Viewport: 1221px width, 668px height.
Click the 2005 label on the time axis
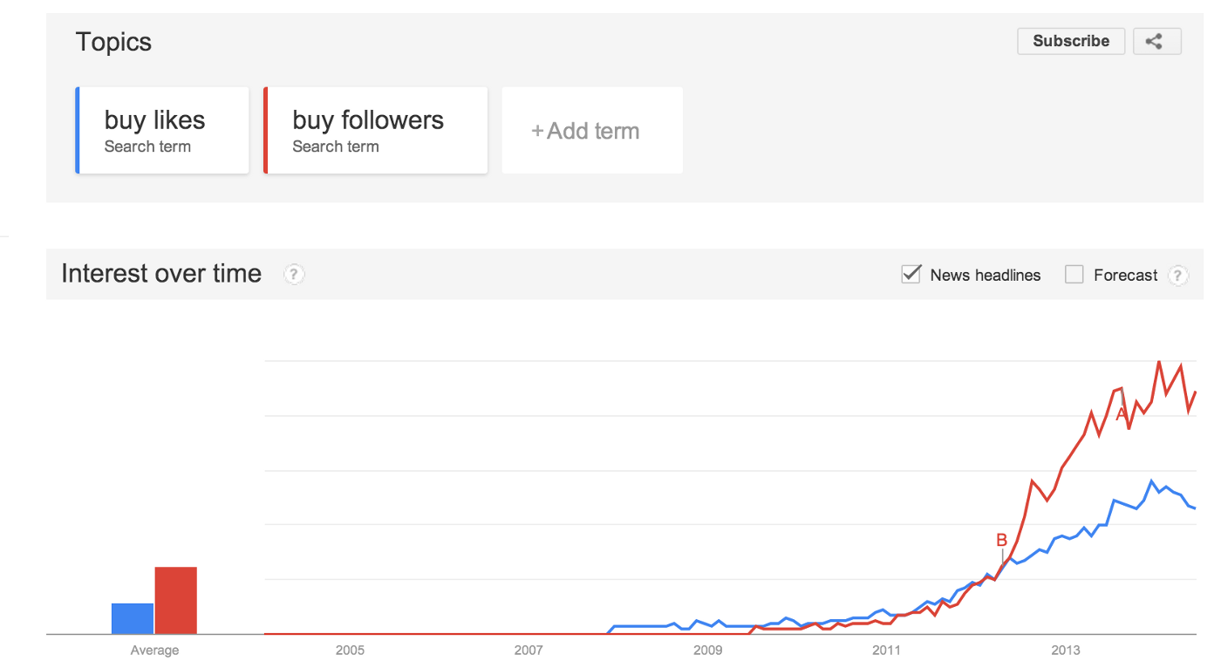click(x=350, y=650)
